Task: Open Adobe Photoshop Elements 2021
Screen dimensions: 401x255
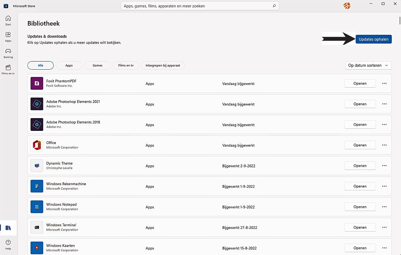Action: coord(360,104)
